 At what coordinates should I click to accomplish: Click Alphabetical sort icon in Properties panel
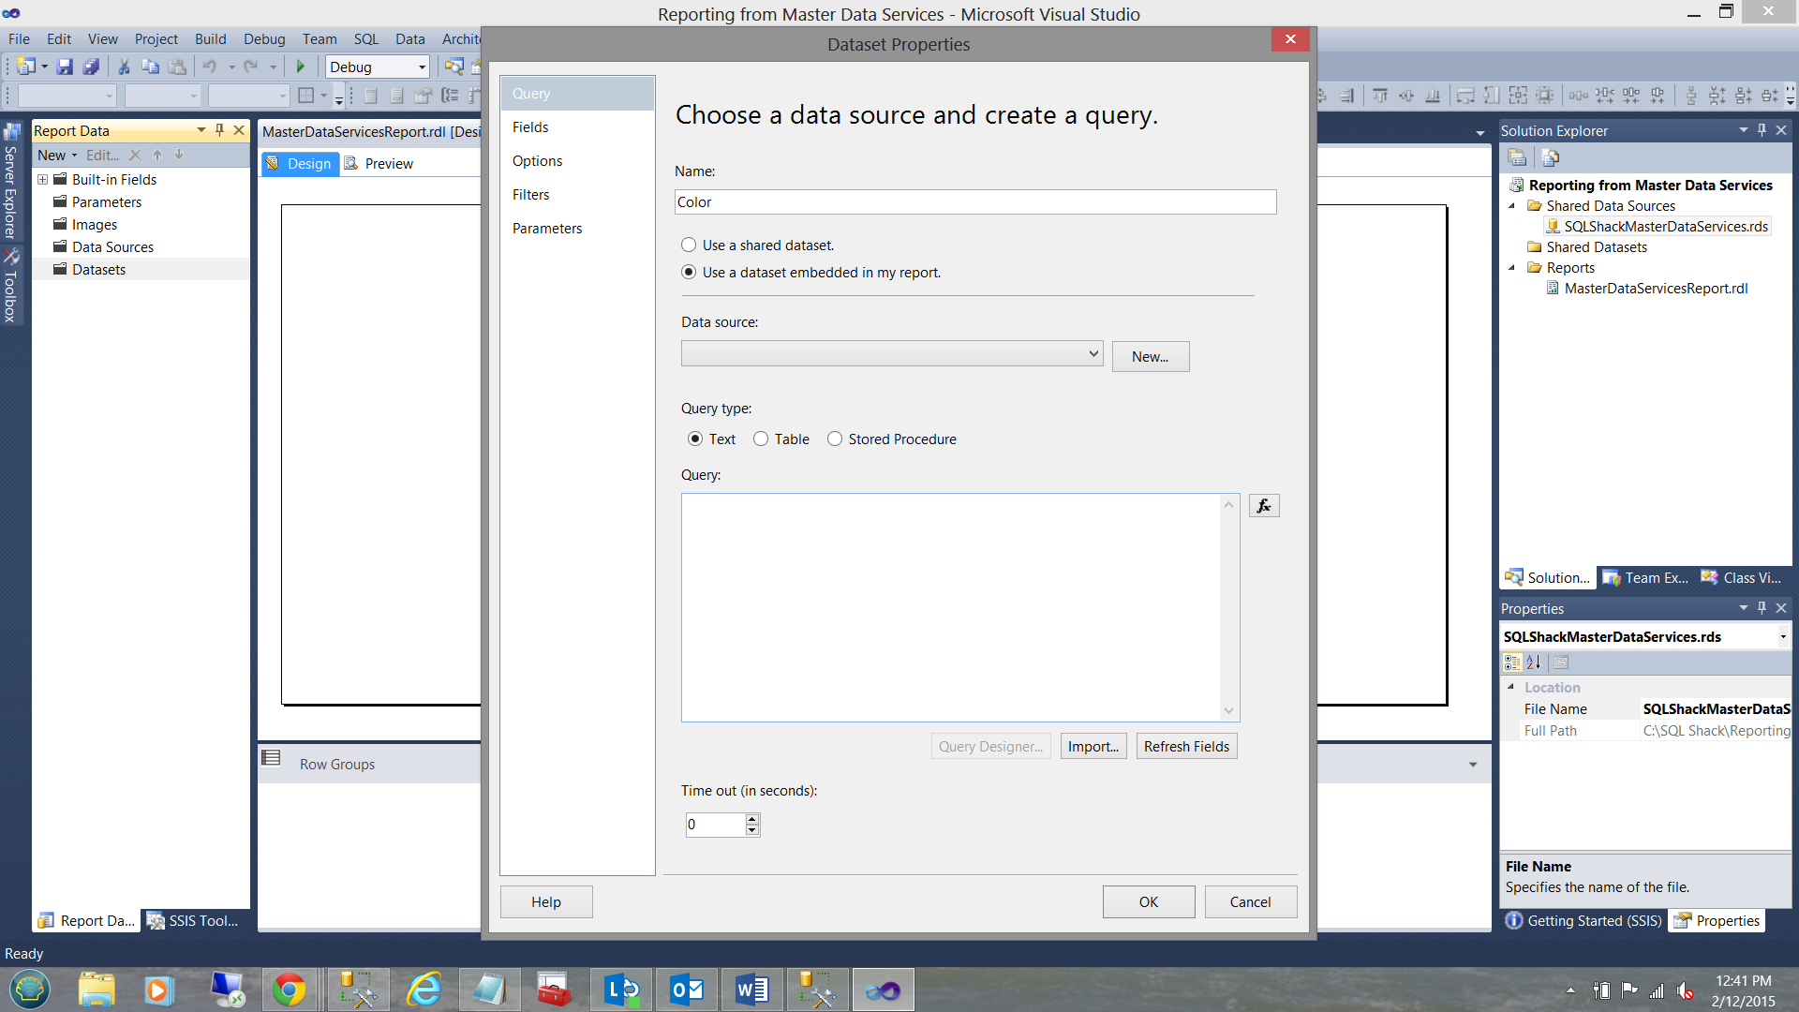[1534, 662]
